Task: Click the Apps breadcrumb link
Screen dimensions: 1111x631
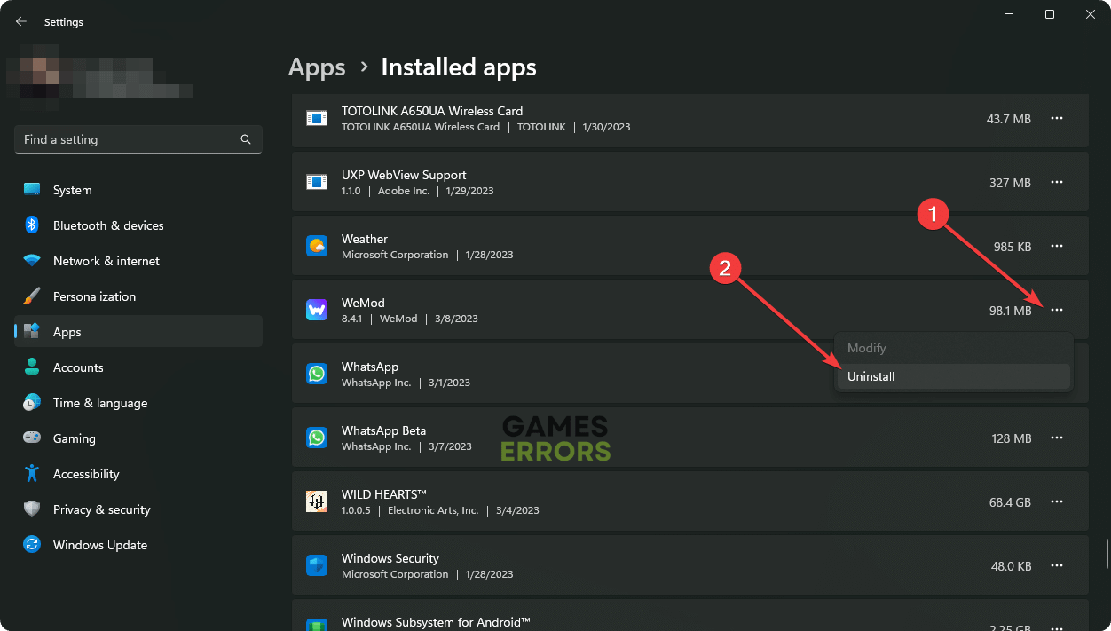Action: (317, 67)
